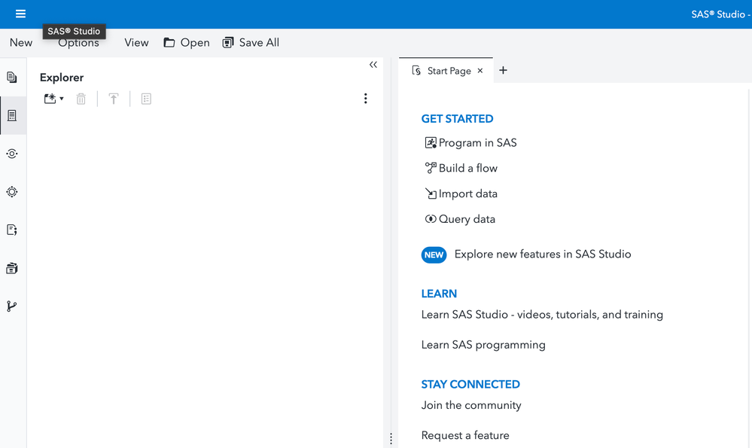Select the Explorer pane icon in sidebar
The height and width of the screenshot is (448, 752).
coord(12,116)
